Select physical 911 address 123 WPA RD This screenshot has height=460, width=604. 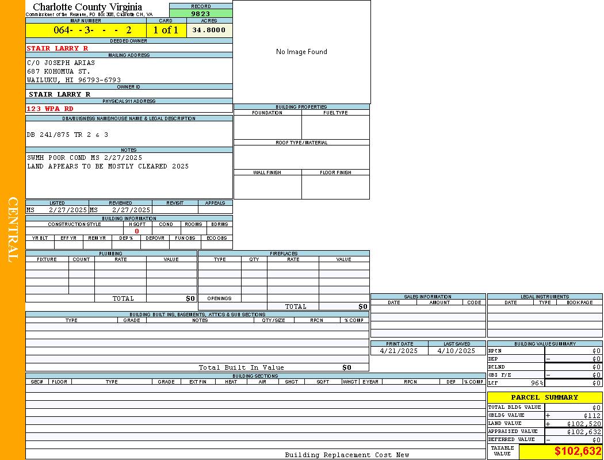(50, 109)
